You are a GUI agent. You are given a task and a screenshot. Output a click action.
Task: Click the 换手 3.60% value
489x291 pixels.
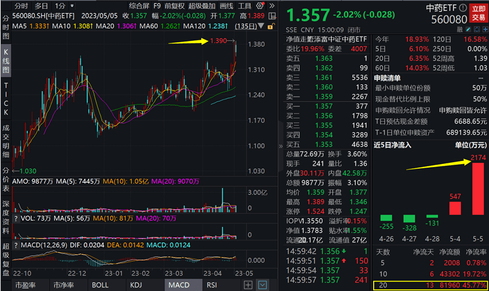pos(357,154)
